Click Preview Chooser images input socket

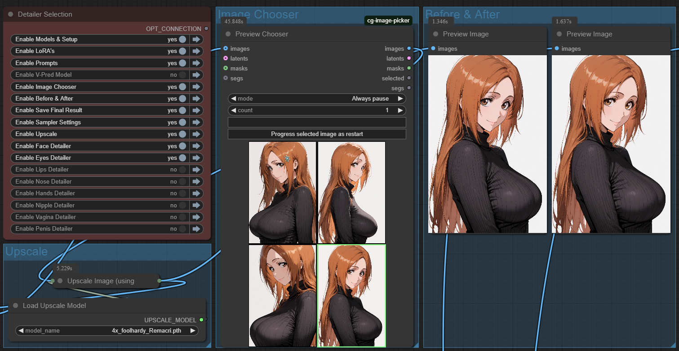coord(226,48)
